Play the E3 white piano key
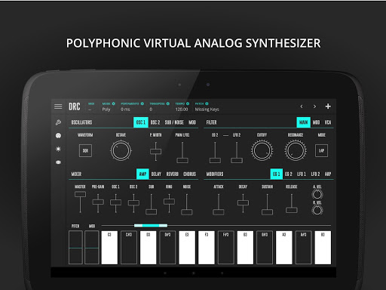 tap(187, 248)
